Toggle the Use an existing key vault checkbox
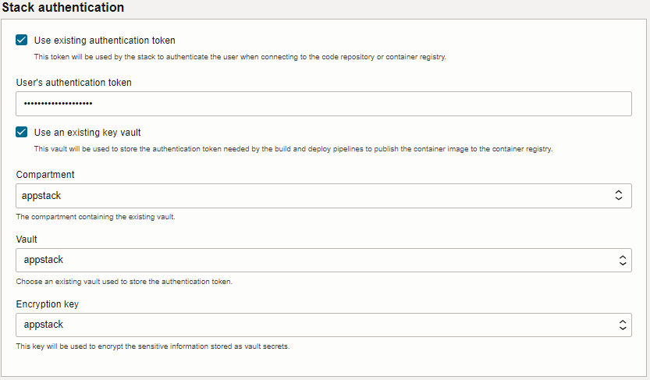Screen dimensions: 650x380 22,132
